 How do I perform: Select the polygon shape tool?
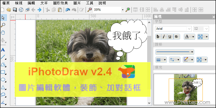coord(3,65)
